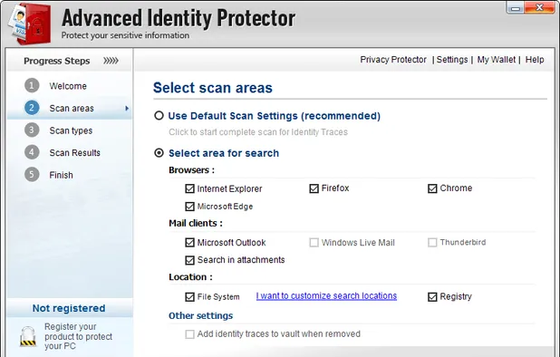The image size is (560, 357).
Task: Click the padlock register icon
Action: pyautogui.click(x=28, y=336)
